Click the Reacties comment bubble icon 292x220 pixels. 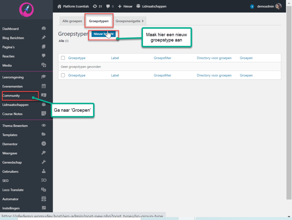(x=44, y=56)
